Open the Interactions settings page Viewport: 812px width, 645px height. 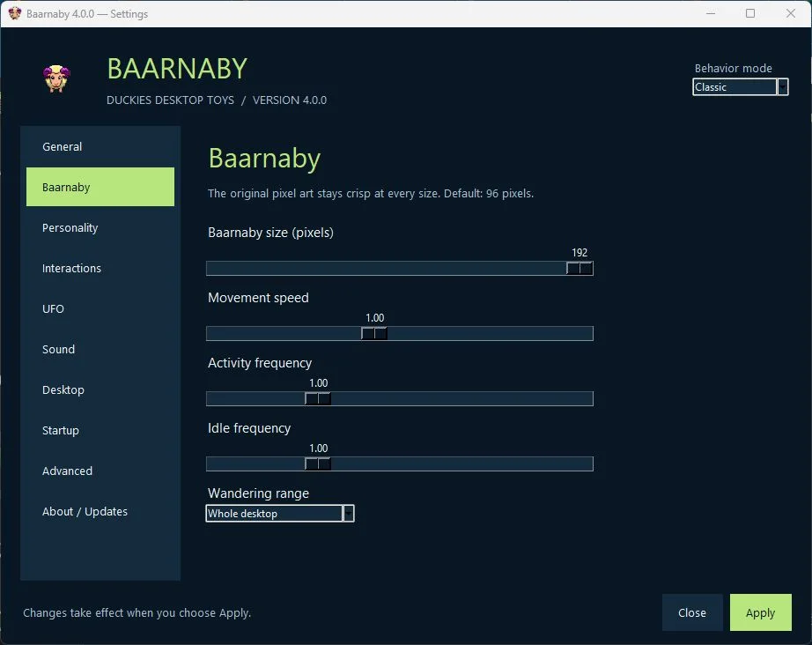[x=100, y=268]
